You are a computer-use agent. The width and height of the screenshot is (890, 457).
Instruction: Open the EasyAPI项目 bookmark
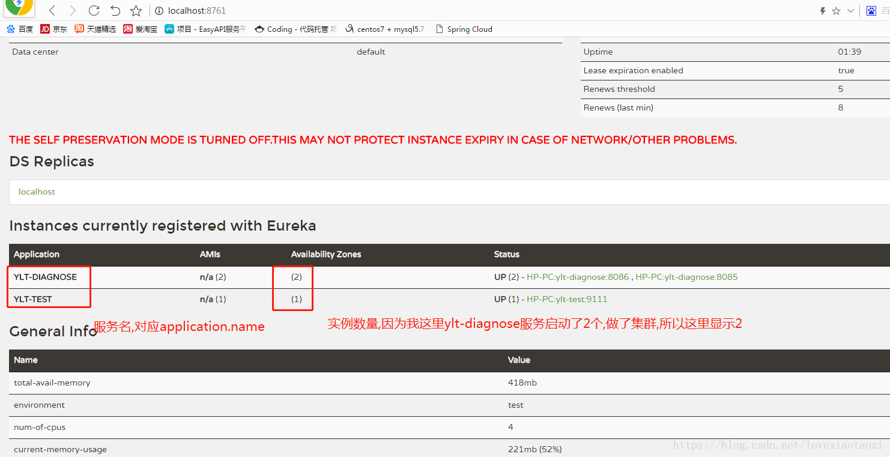coord(206,29)
